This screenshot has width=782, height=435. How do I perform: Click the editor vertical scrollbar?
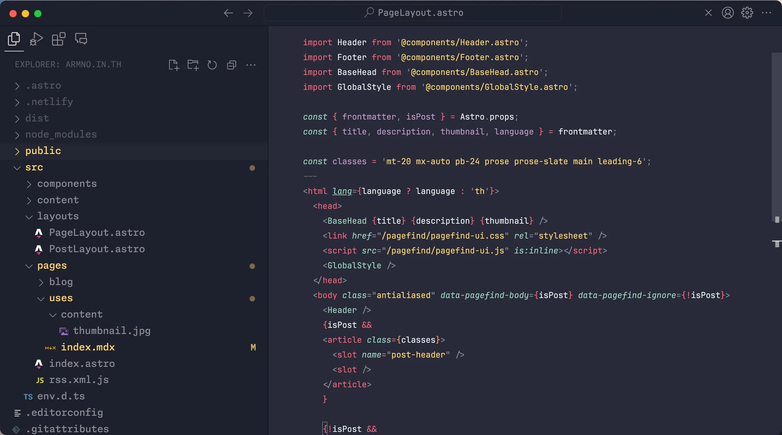[776, 136]
